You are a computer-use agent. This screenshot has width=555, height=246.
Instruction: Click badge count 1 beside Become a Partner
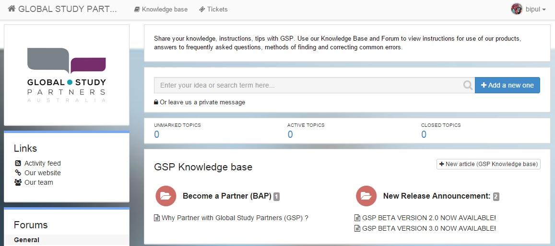point(276,197)
